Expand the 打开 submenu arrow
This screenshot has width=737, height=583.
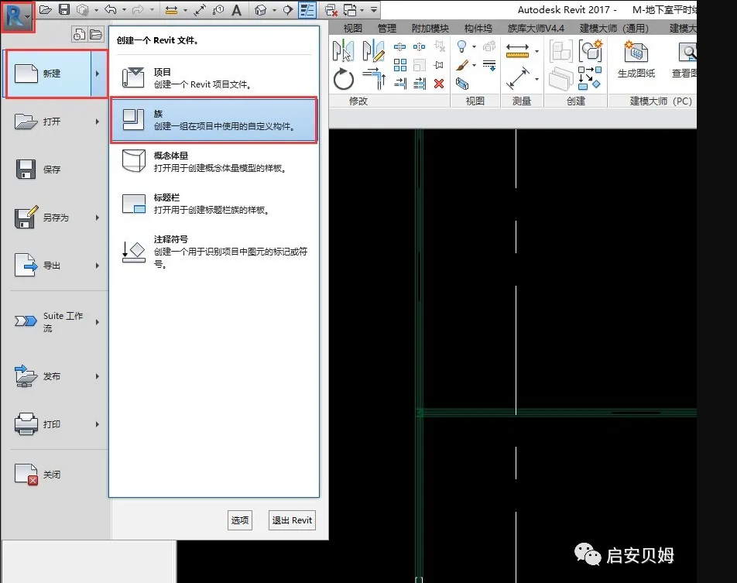98,122
